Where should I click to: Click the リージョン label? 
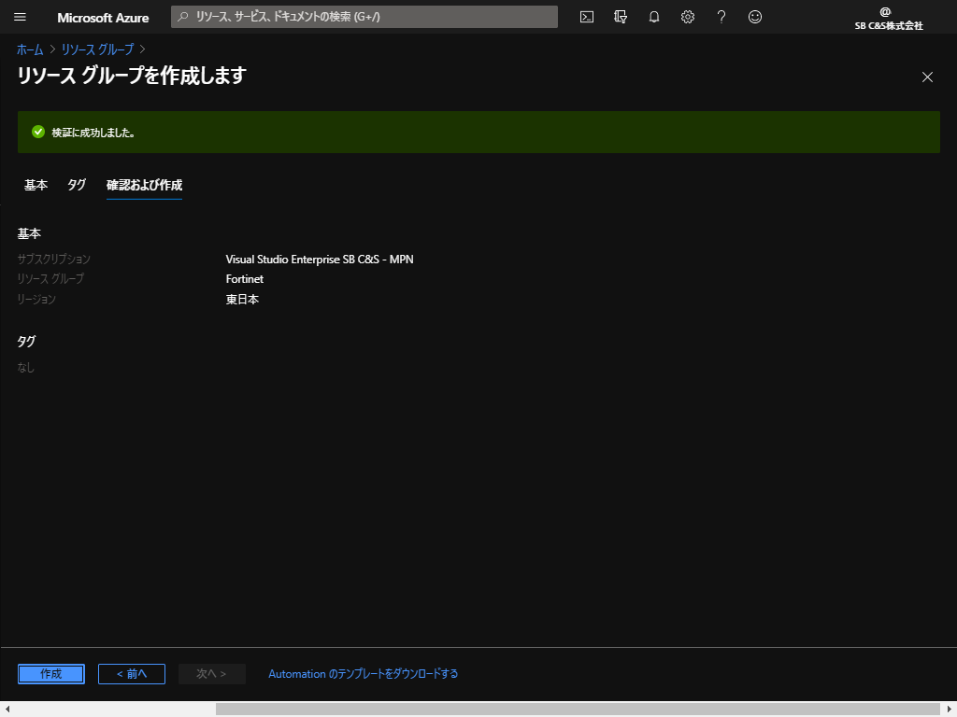tap(36, 300)
